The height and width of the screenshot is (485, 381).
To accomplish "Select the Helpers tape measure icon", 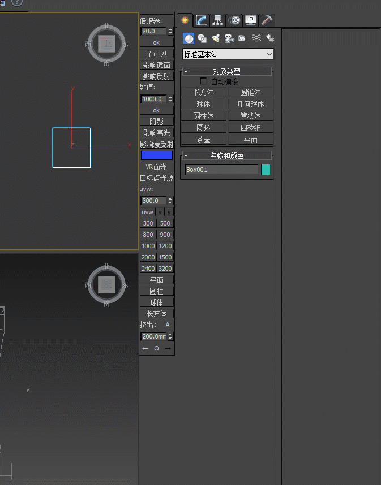I will tap(242, 38).
